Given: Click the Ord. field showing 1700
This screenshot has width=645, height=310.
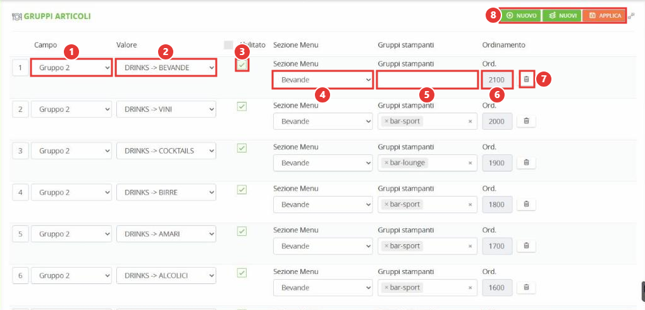Looking at the screenshot, I should coord(497,246).
